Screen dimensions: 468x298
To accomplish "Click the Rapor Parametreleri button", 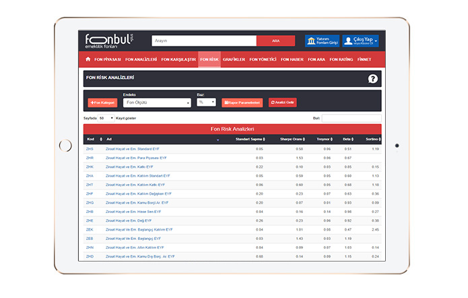I will pos(242,102).
